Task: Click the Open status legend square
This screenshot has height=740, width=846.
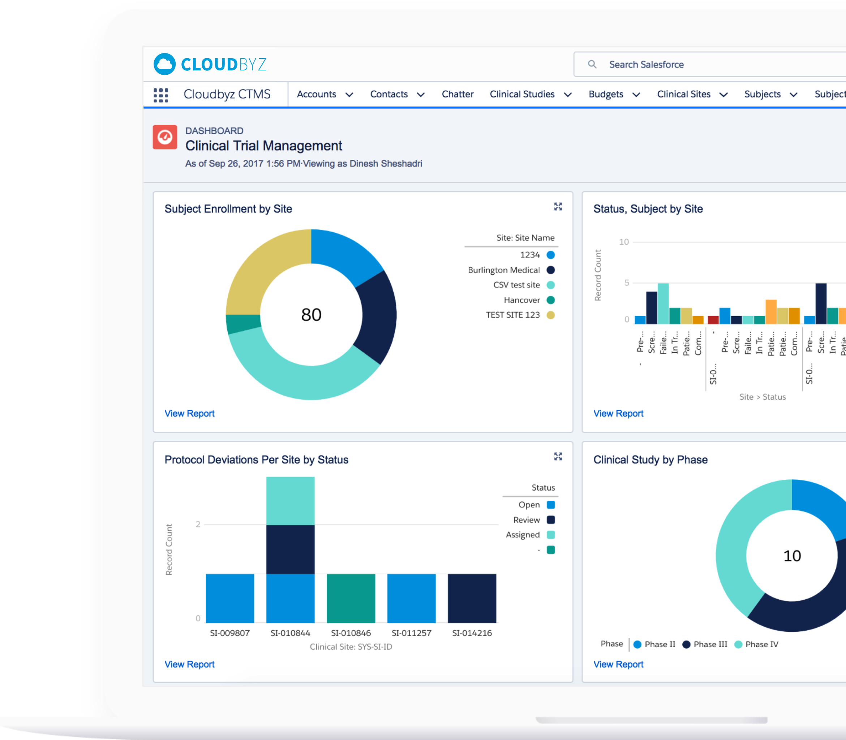Action: tap(550, 505)
